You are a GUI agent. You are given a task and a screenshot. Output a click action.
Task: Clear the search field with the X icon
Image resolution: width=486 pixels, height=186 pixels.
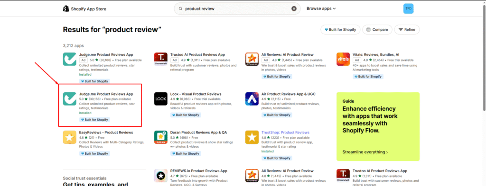tap(294, 9)
